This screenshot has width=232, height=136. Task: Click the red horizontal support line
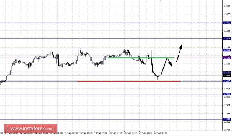129,81
